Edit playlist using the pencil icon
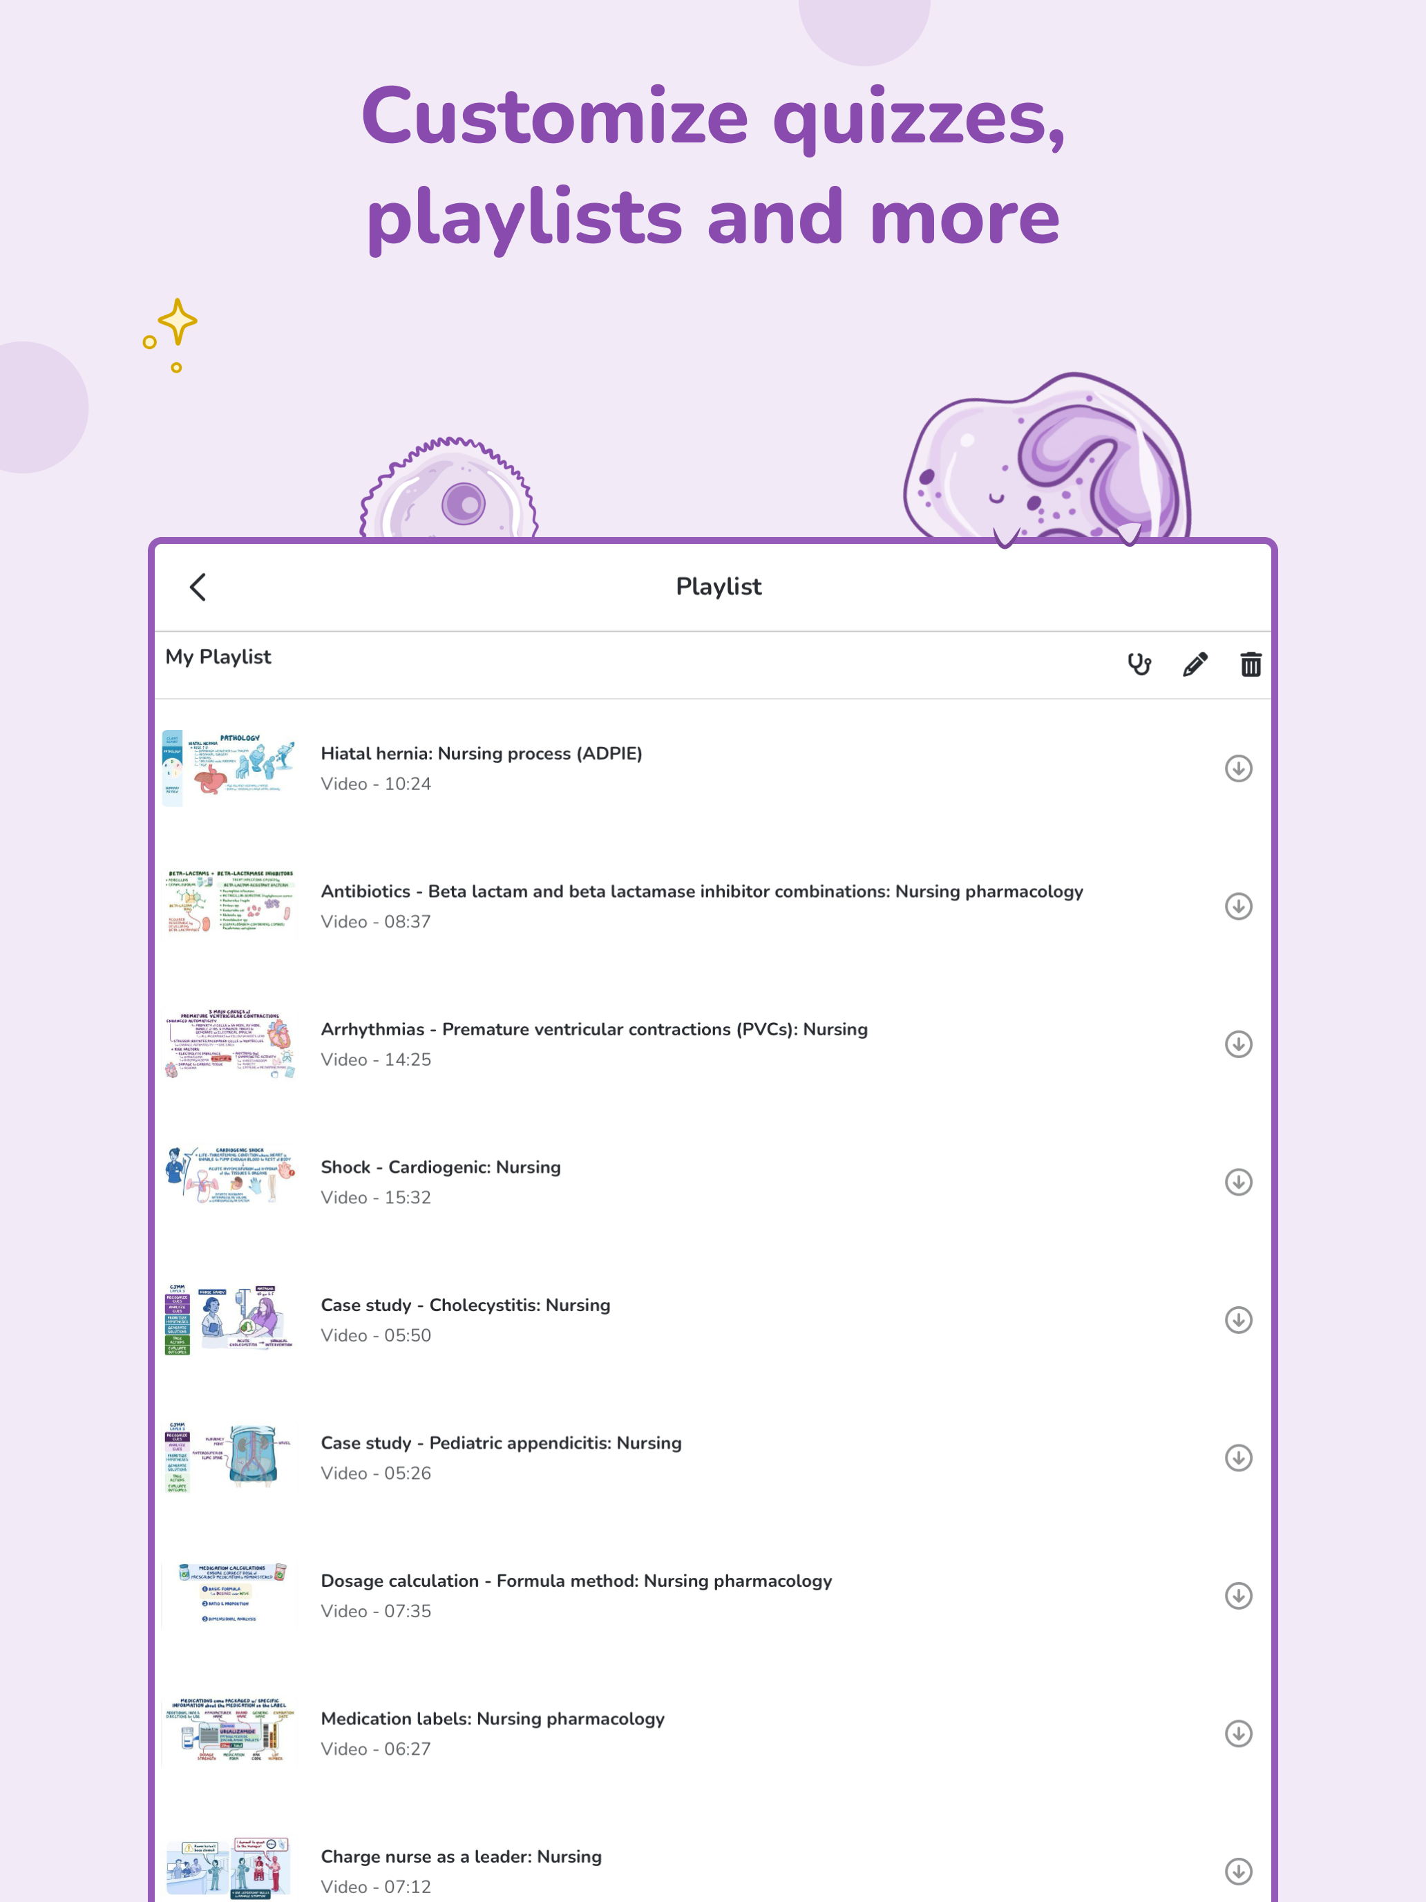The height and width of the screenshot is (1902, 1426). [x=1195, y=665]
